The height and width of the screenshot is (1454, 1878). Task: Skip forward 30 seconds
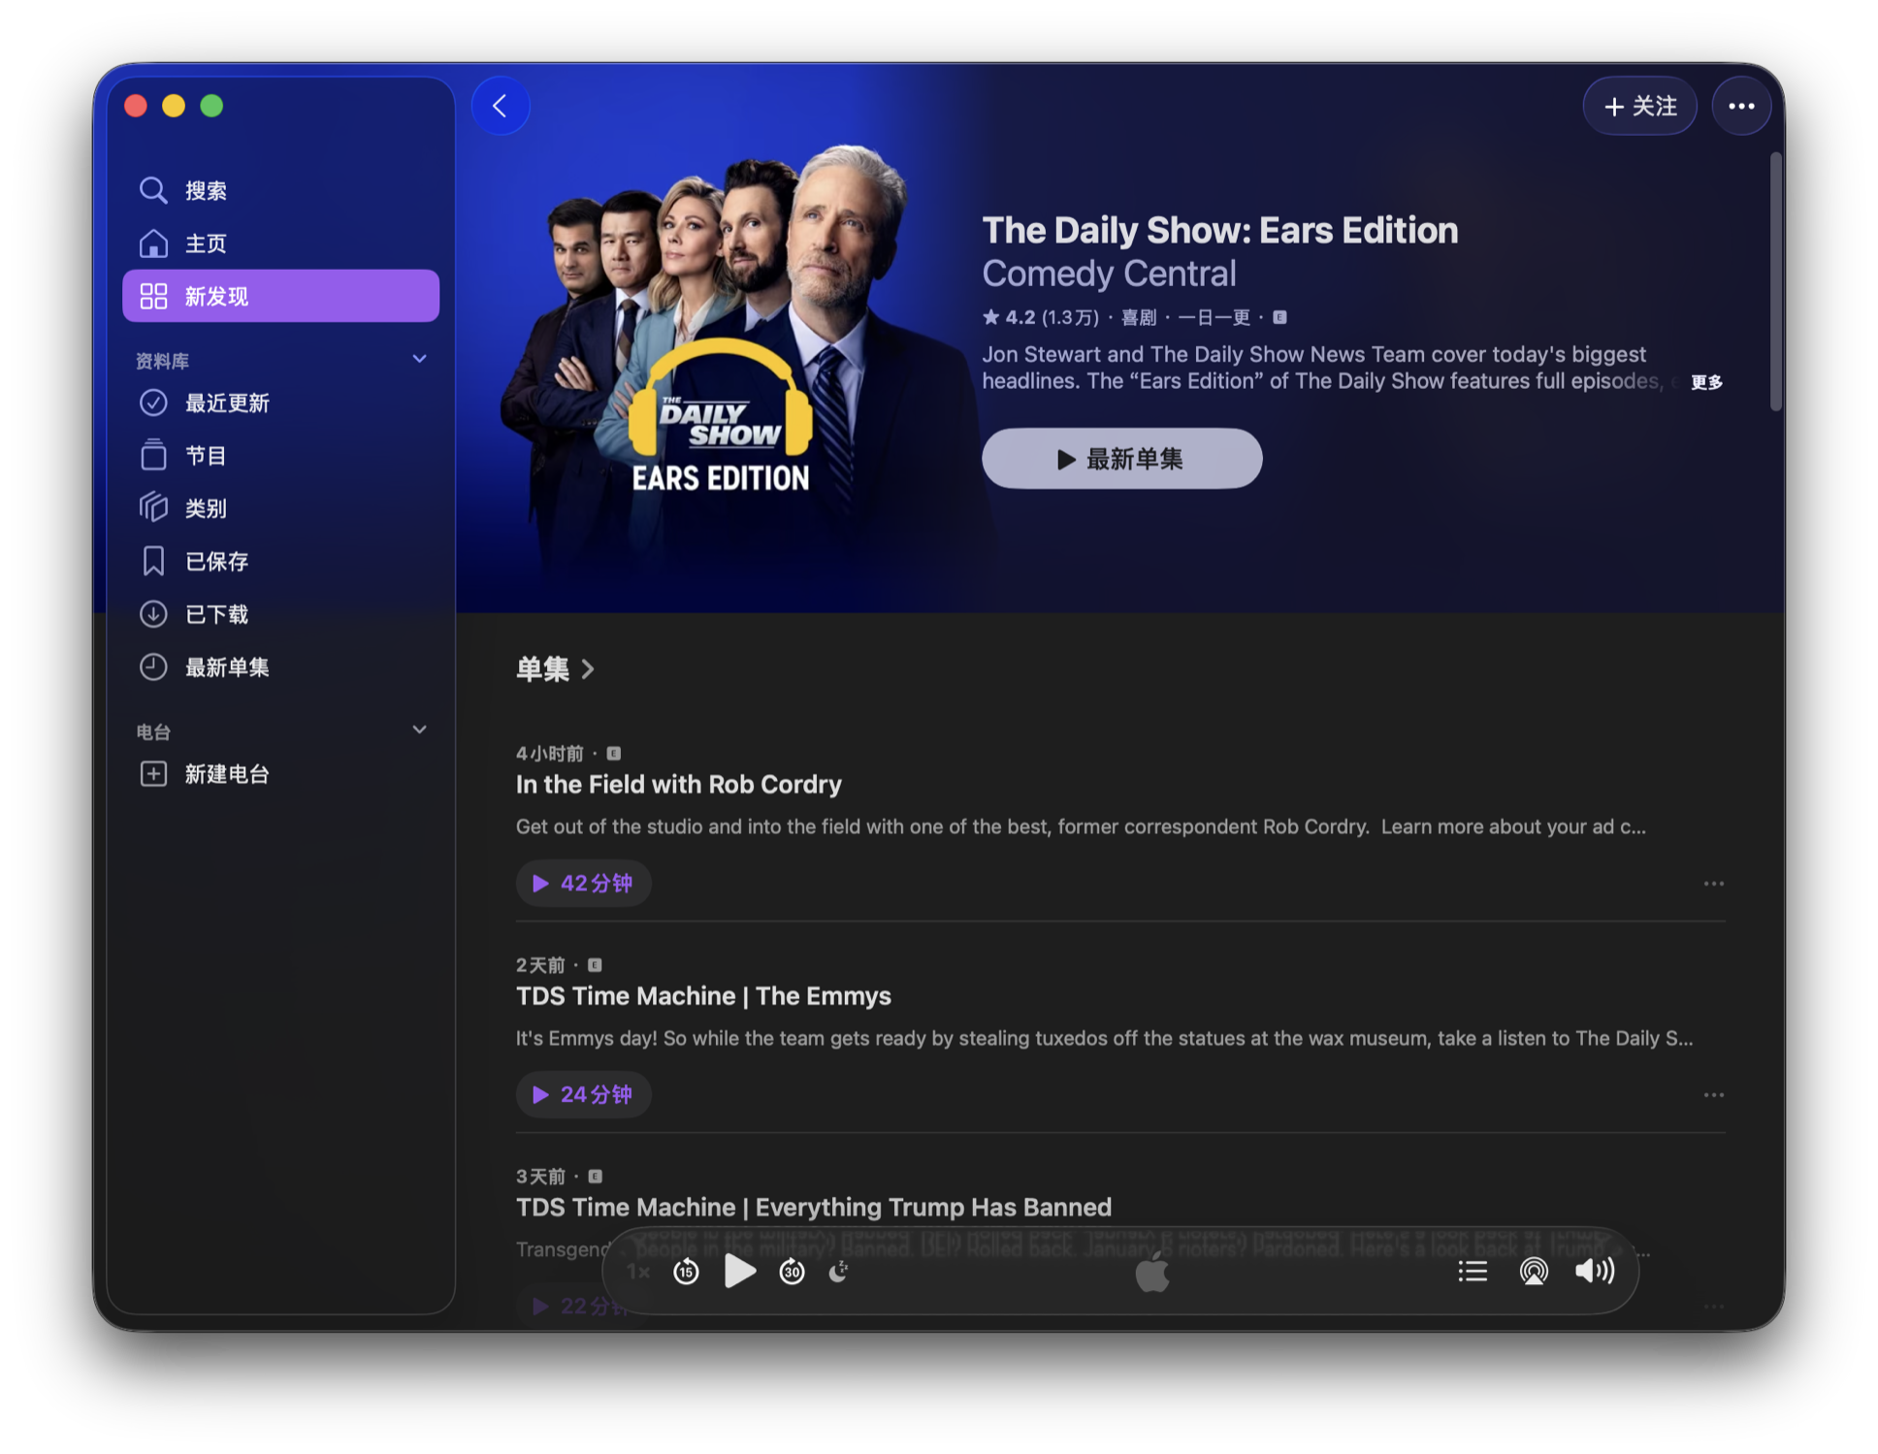coord(792,1271)
